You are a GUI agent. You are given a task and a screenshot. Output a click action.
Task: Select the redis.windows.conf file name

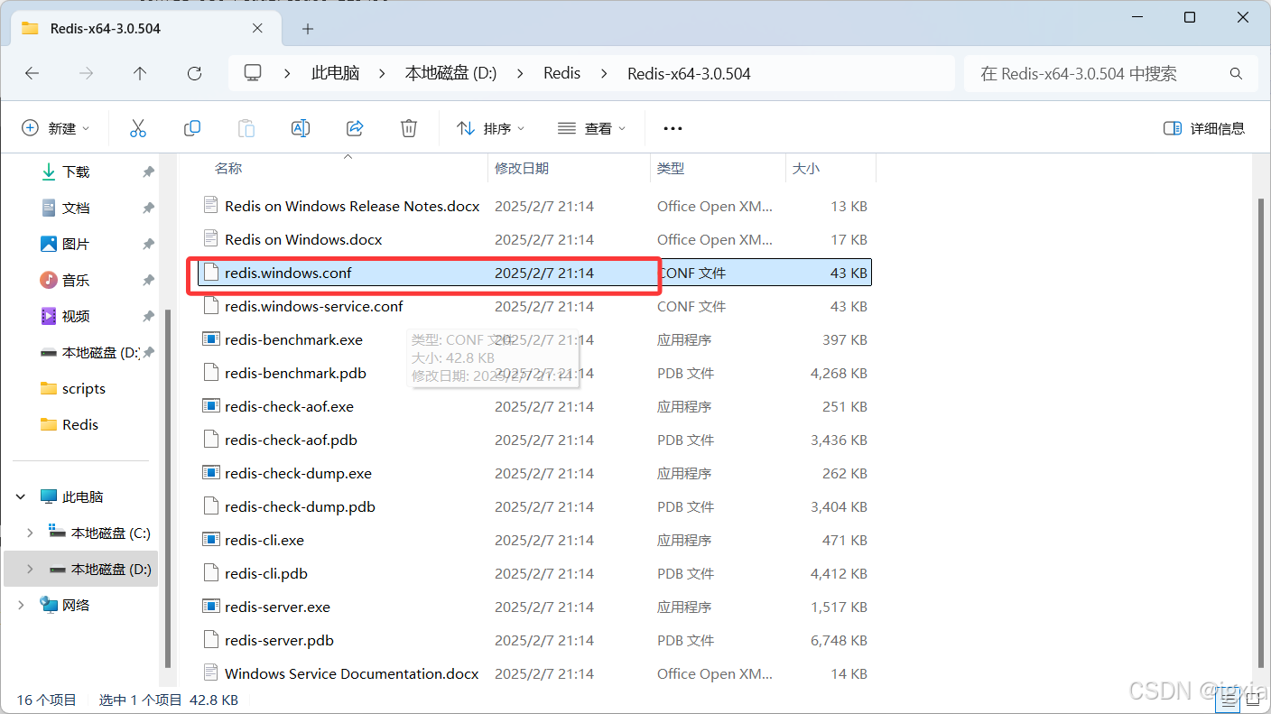288,273
